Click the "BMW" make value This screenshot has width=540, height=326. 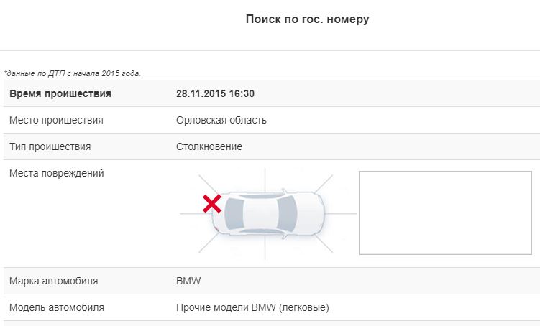(187, 281)
